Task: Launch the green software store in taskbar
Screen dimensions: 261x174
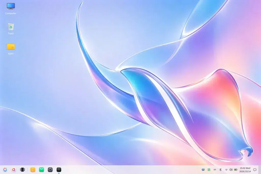Action: click(42, 170)
